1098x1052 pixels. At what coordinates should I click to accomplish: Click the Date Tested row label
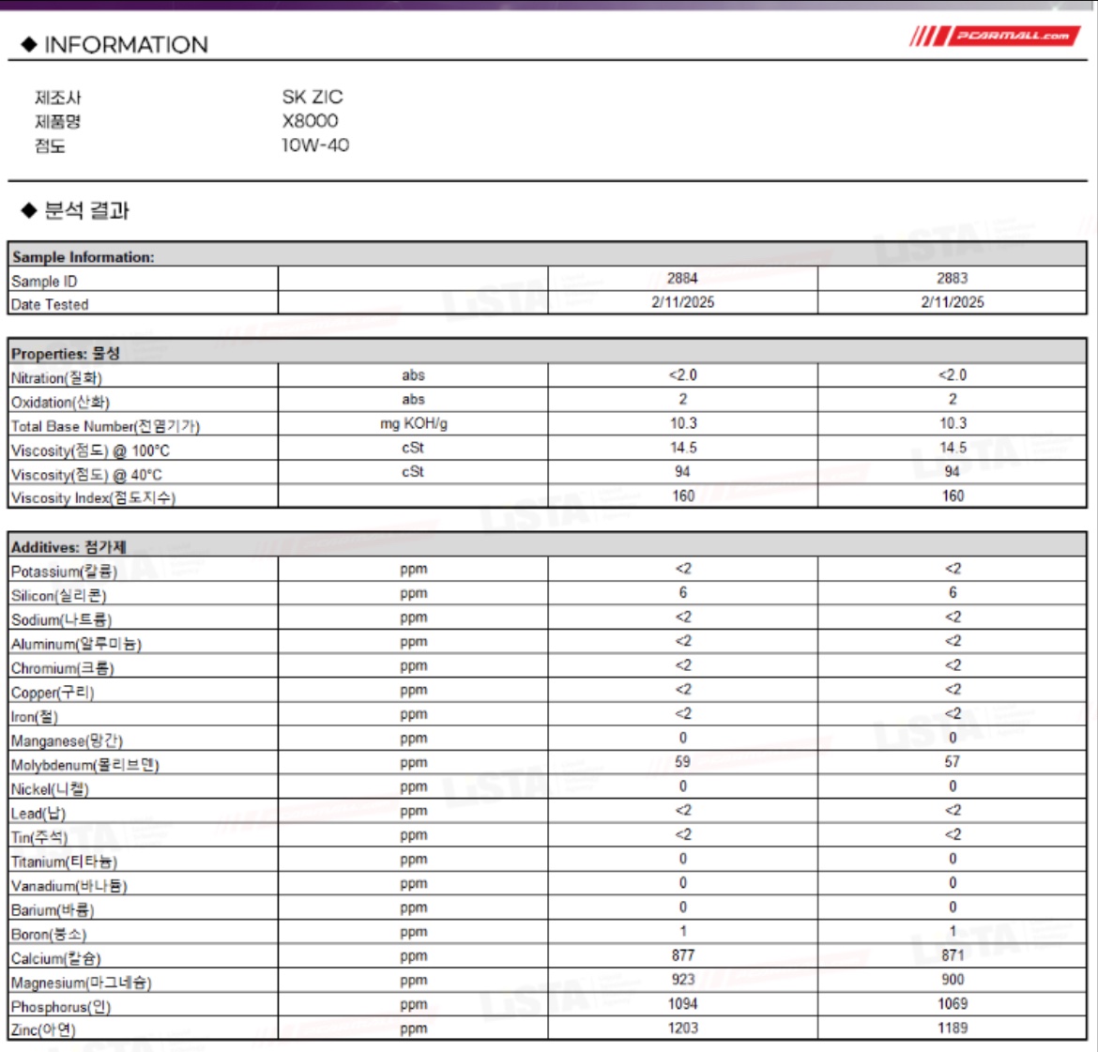[x=50, y=305]
